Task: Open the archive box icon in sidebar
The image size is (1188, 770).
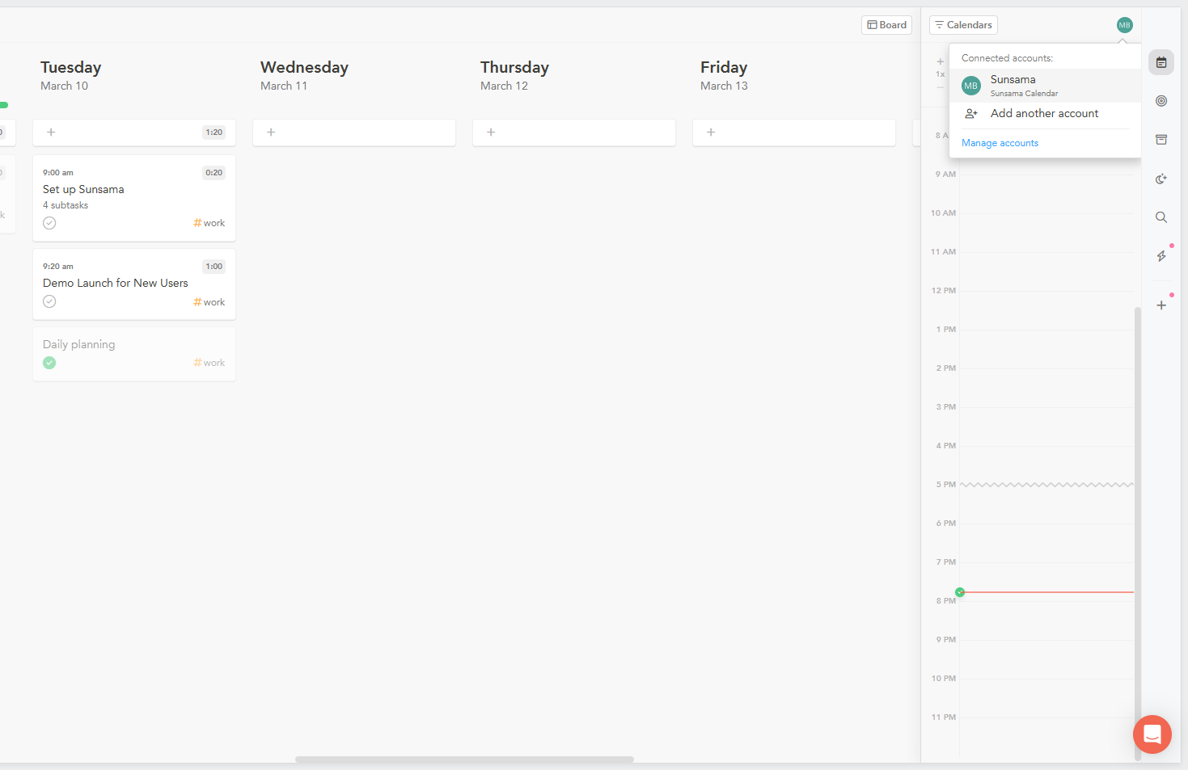Action: point(1161,140)
